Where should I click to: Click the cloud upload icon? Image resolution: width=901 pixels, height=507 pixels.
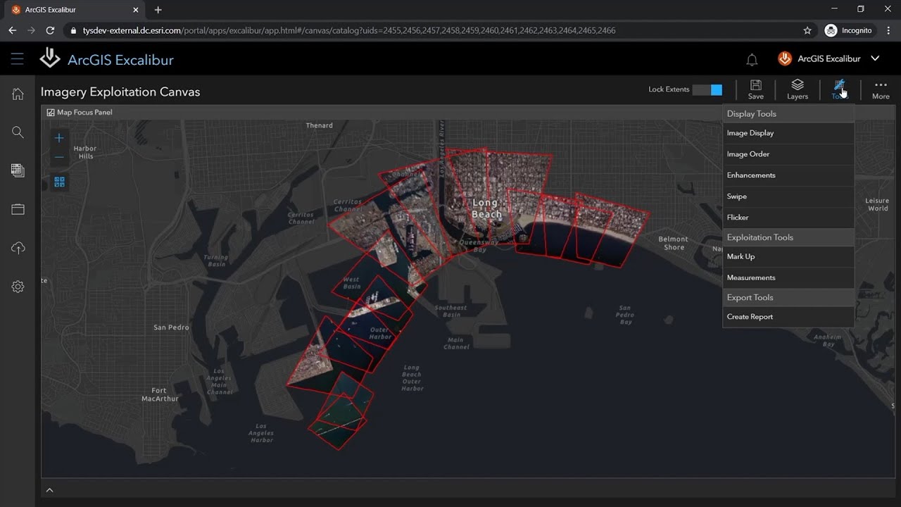pos(18,248)
